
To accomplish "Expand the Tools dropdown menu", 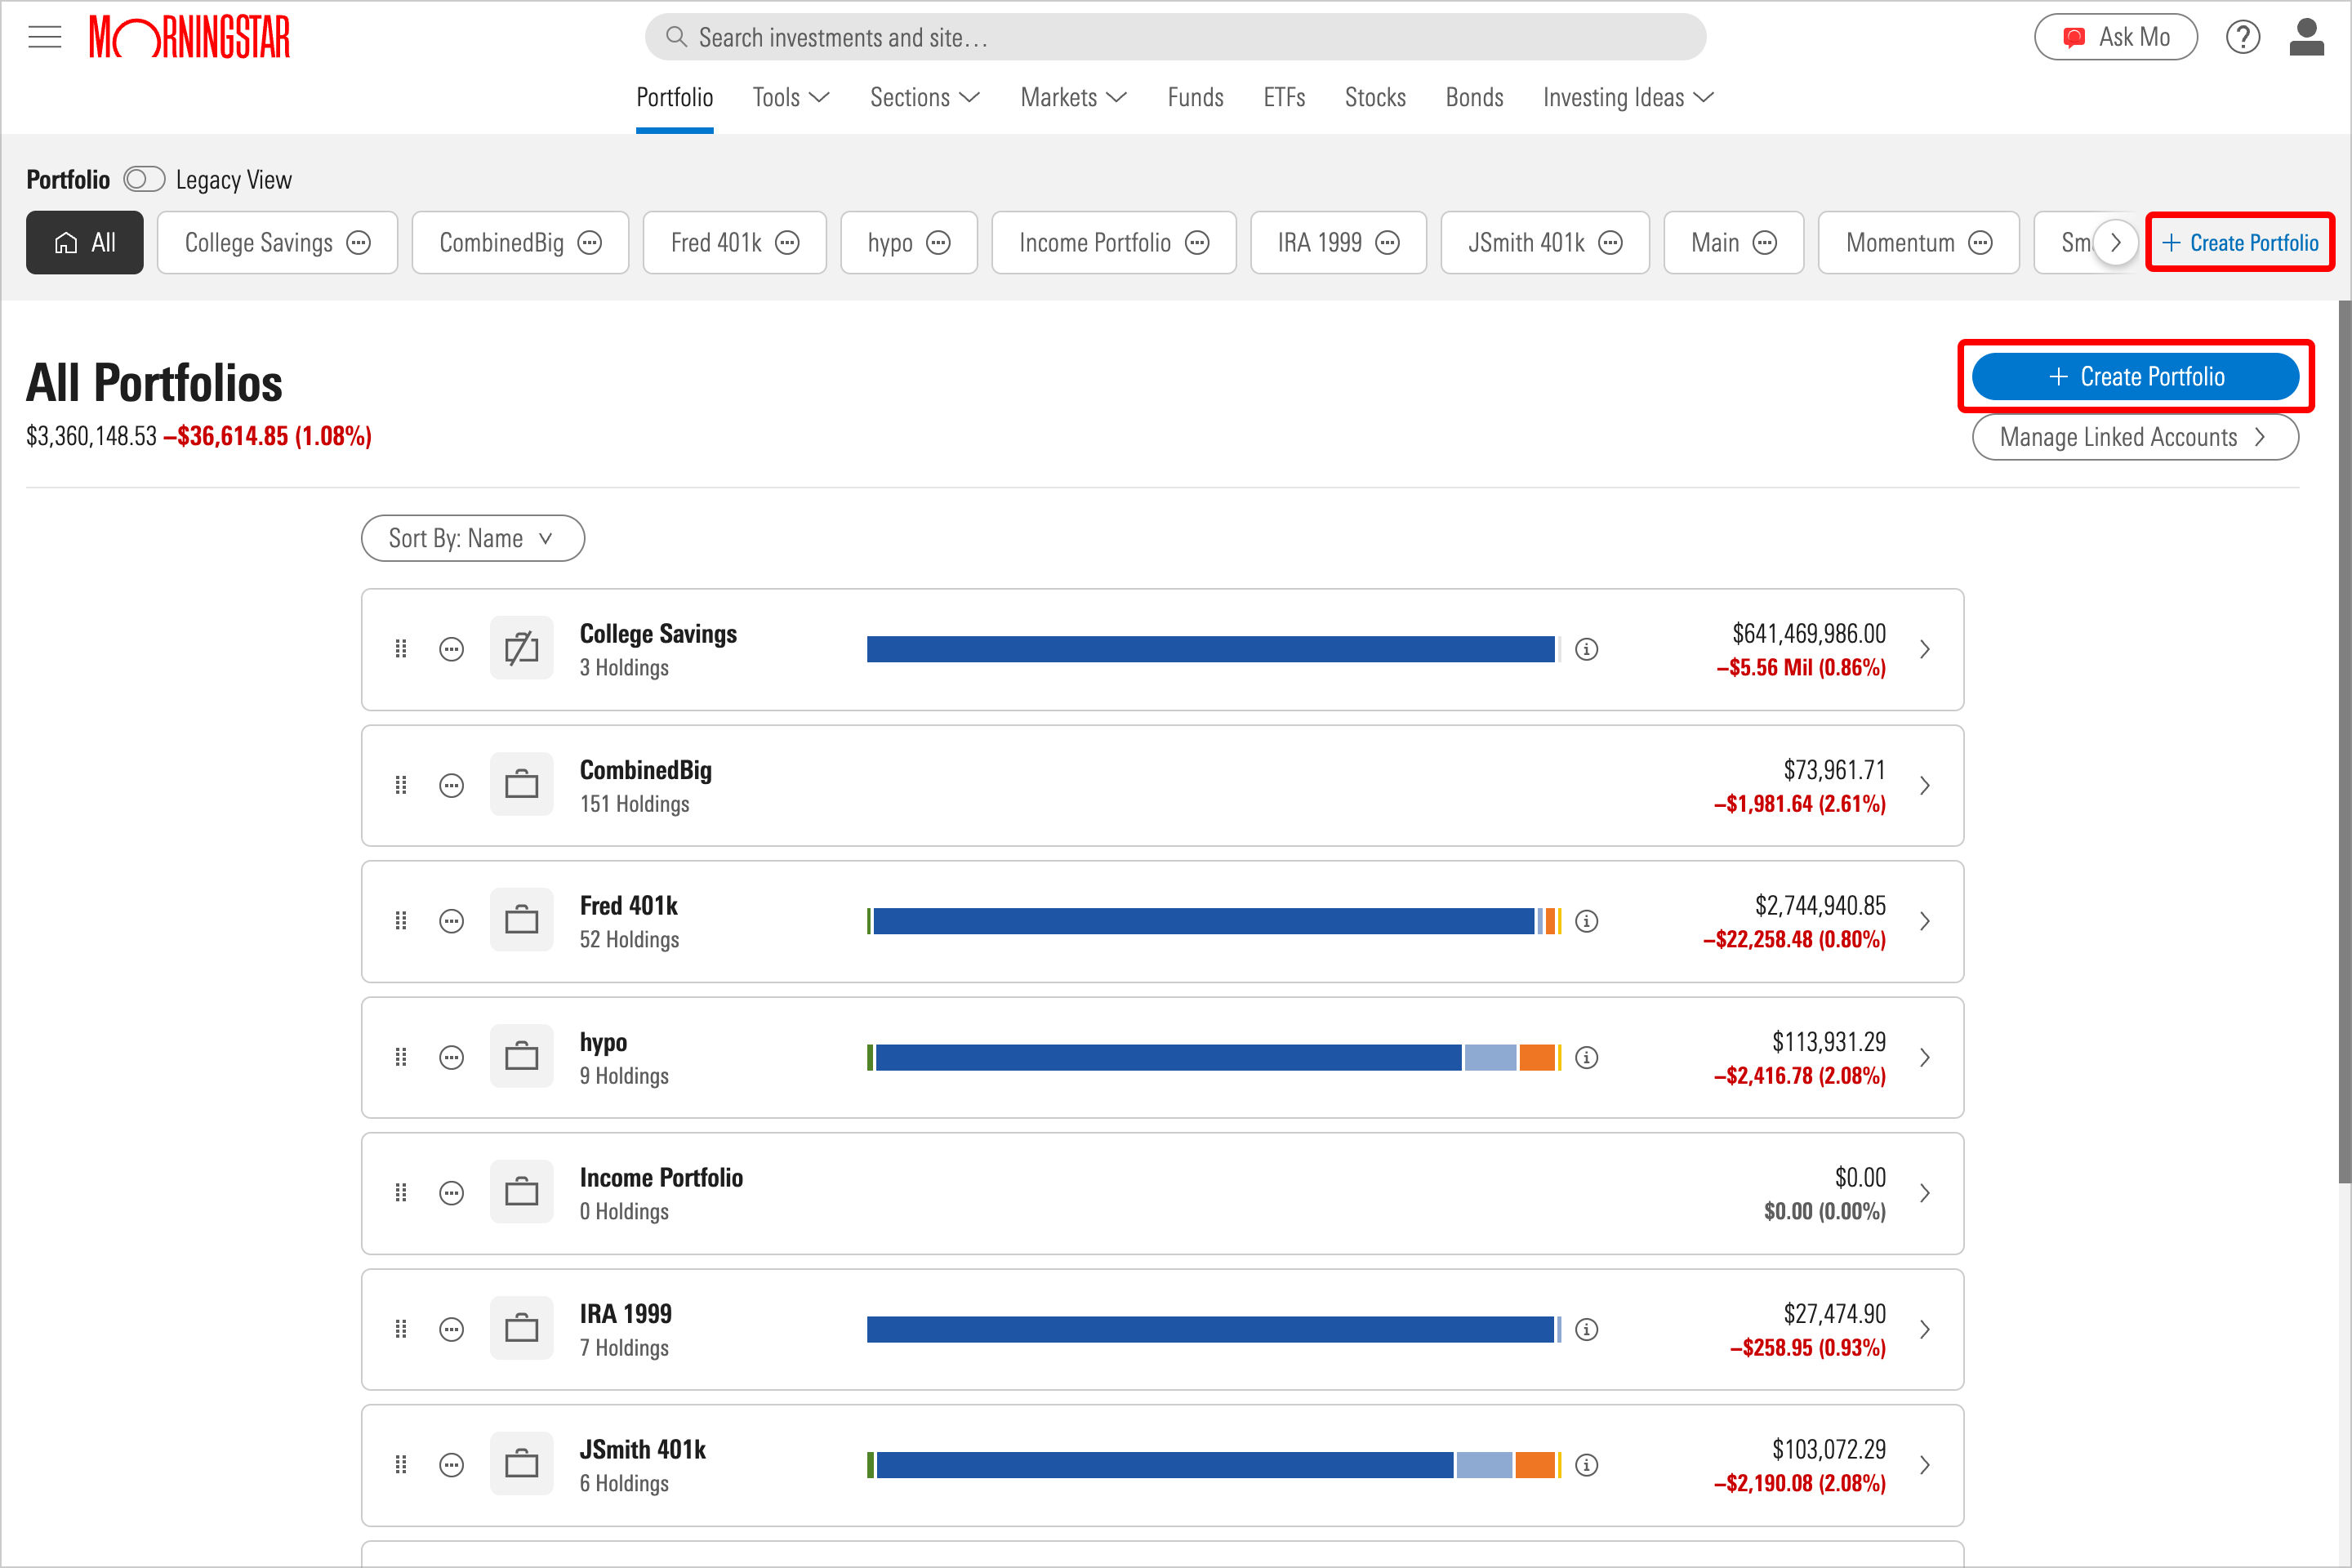I will [791, 97].
